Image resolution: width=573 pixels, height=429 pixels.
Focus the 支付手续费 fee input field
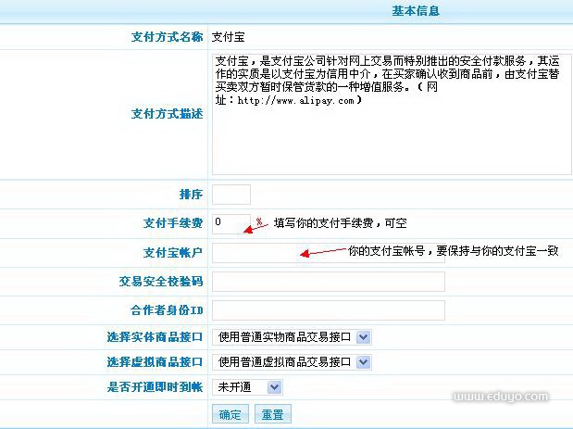pyautogui.click(x=230, y=223)
